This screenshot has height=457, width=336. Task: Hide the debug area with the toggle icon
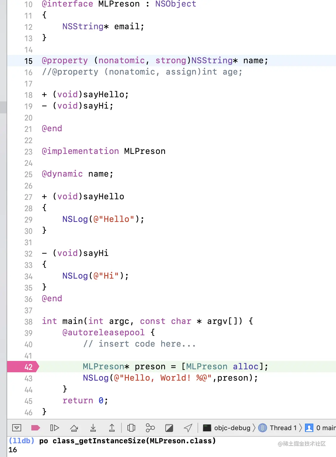(17, 428)
